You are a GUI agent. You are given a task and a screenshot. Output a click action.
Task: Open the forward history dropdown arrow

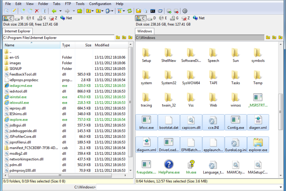point(74,11)
